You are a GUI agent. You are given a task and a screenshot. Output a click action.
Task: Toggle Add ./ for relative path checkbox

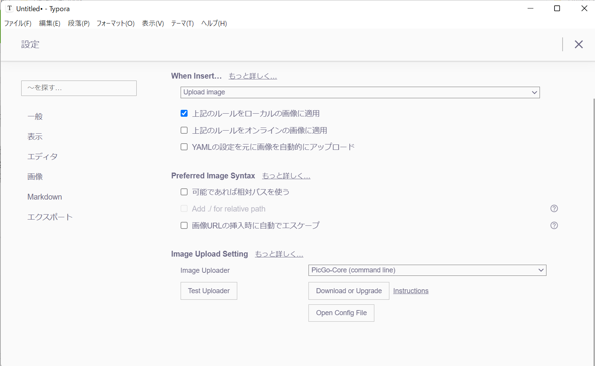tap(184, 208)
